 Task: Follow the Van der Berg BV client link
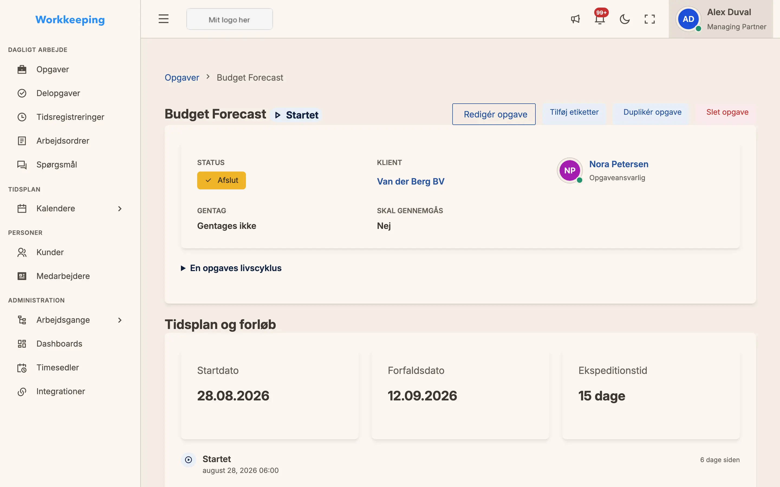point(411,181)
